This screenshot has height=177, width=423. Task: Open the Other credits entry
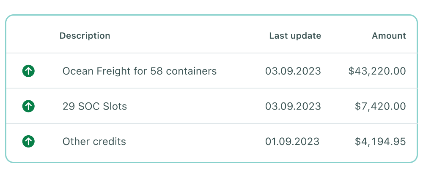point(94,141)
